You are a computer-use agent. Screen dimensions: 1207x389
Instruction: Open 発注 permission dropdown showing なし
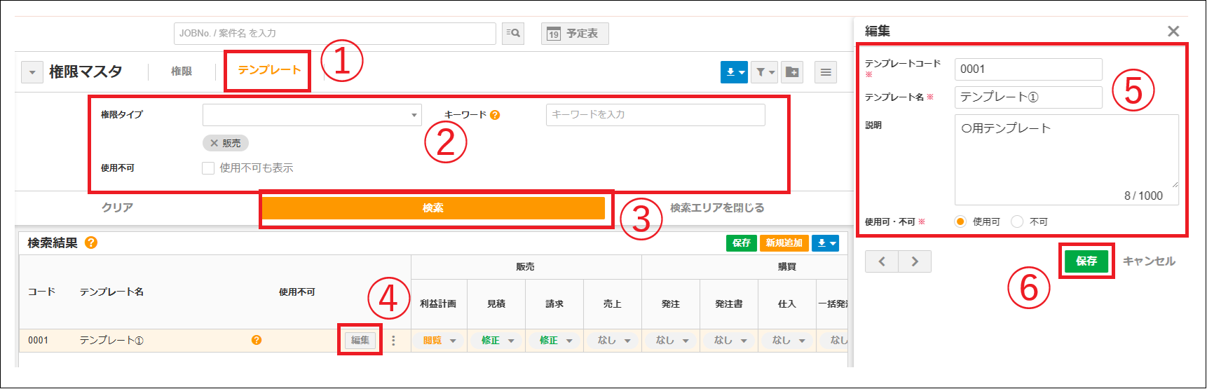(671, 341)
